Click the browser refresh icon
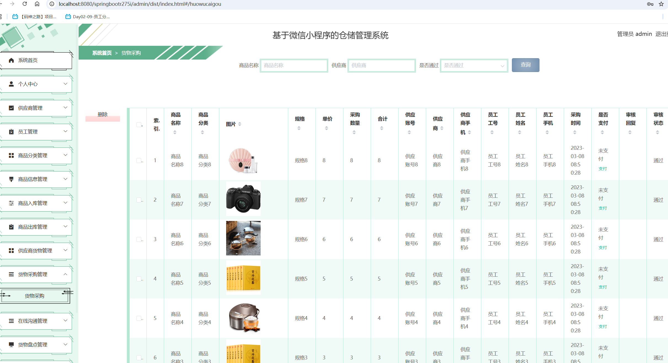668x363 pixels. point(25,4)
